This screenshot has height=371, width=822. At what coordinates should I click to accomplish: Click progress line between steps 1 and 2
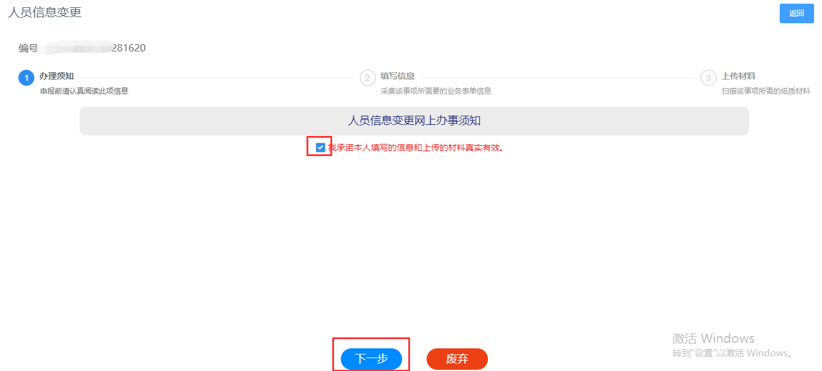(x=216, y=78)
